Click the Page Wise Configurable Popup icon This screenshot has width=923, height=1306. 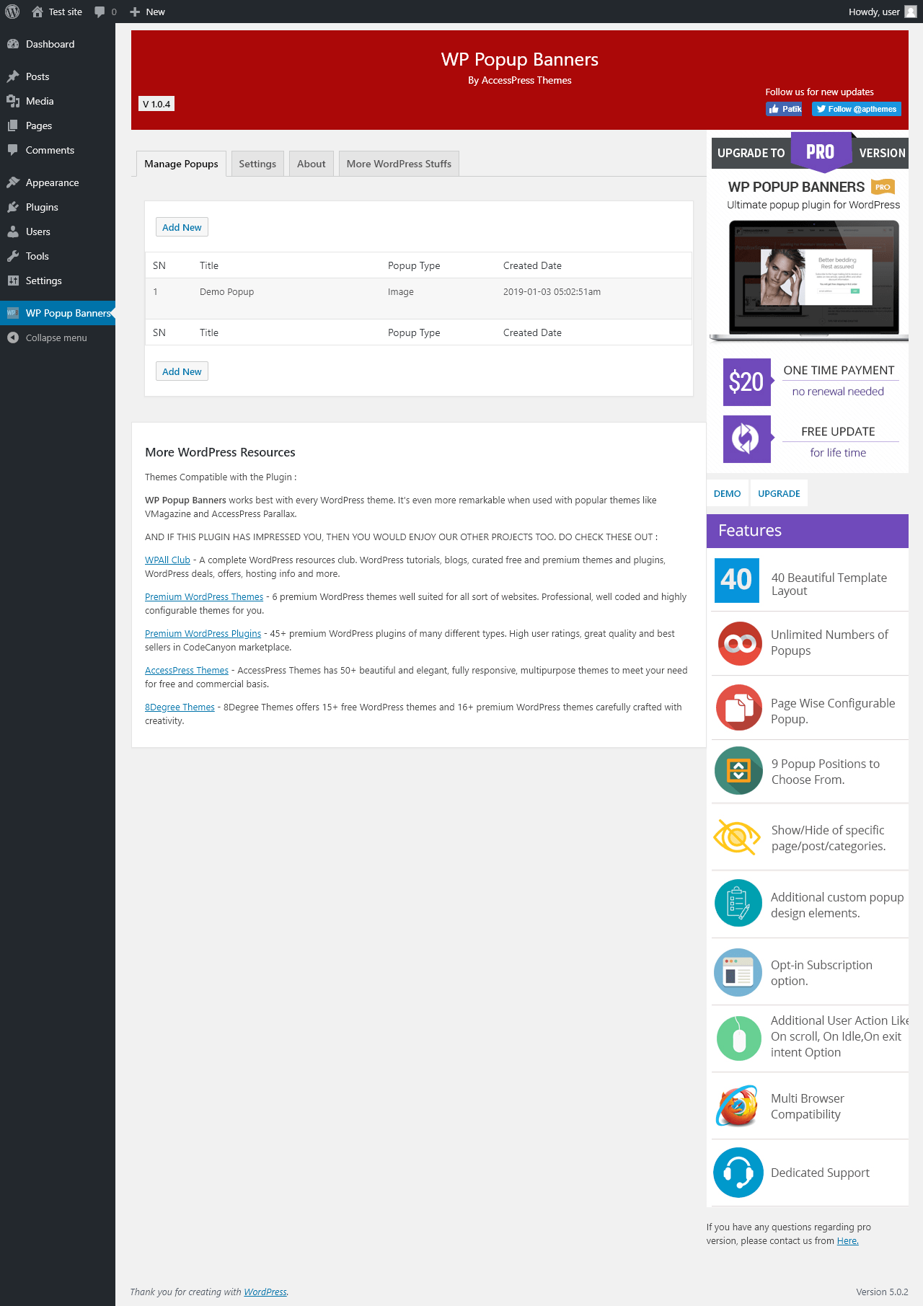click(x=739, y=707)
